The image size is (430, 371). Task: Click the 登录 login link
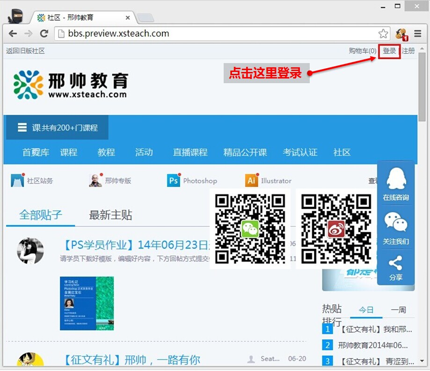click(x=389, y=51)
